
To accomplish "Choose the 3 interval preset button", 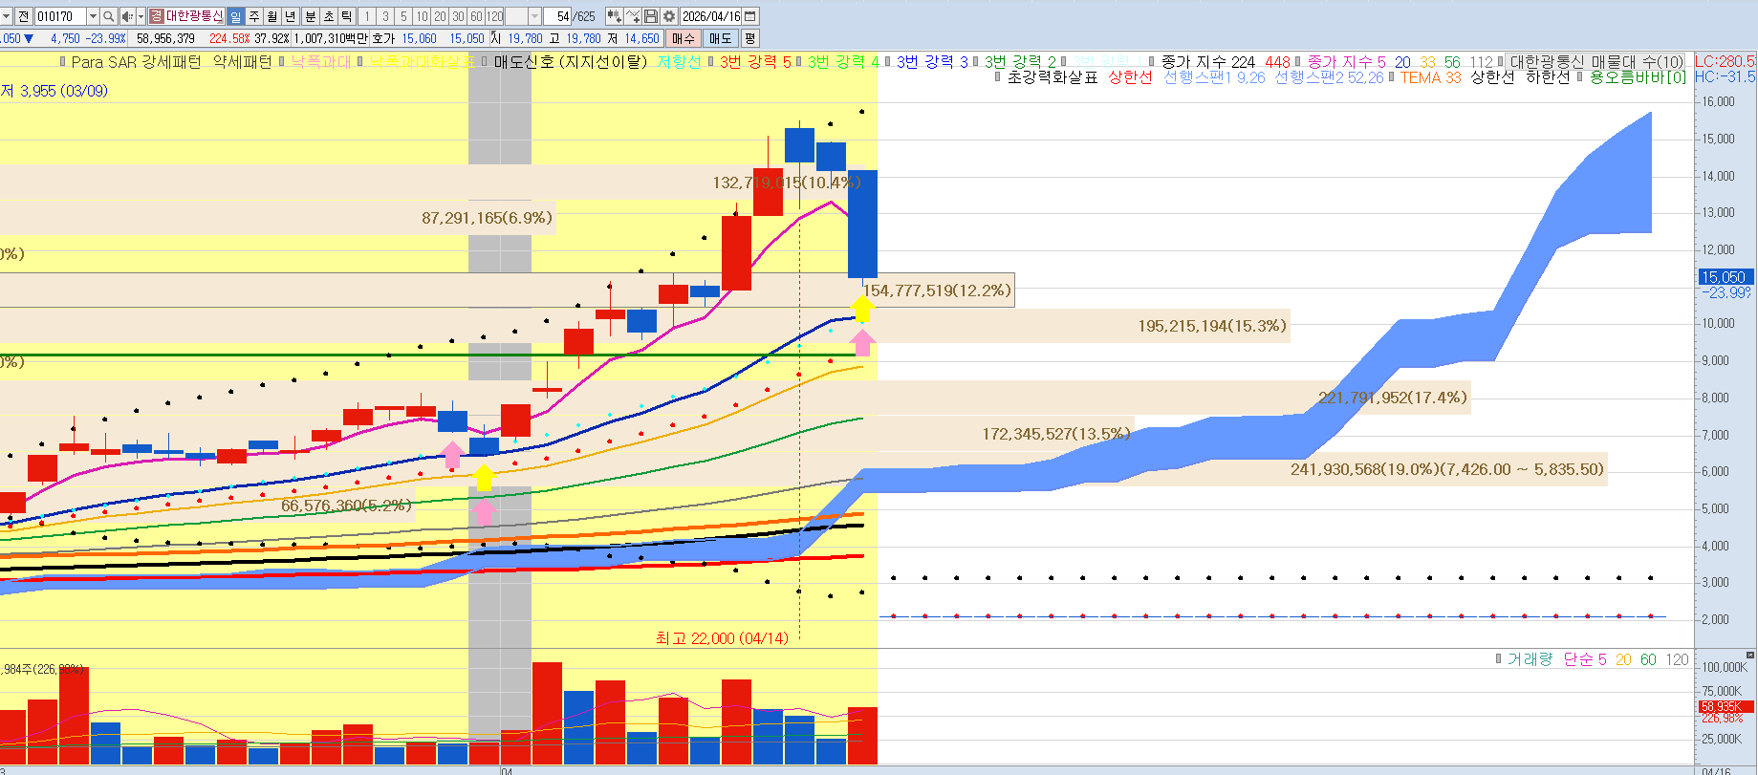I will 385,16.
